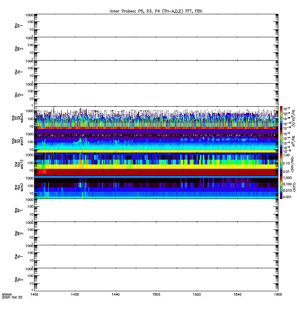Viewport: 297px width, 317px height.
Task: Click the 'the ff 1' panel label
Action: click(19, 210)
